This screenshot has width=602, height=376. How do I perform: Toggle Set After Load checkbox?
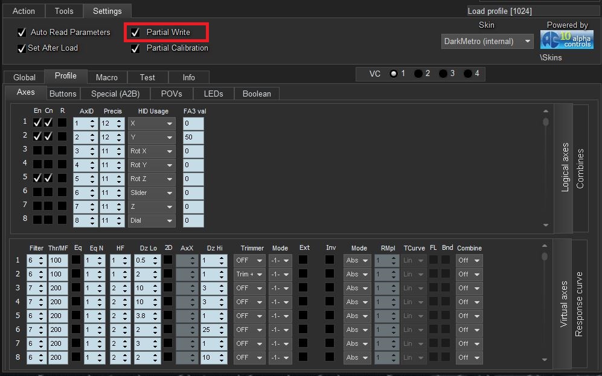click(22, 48)
